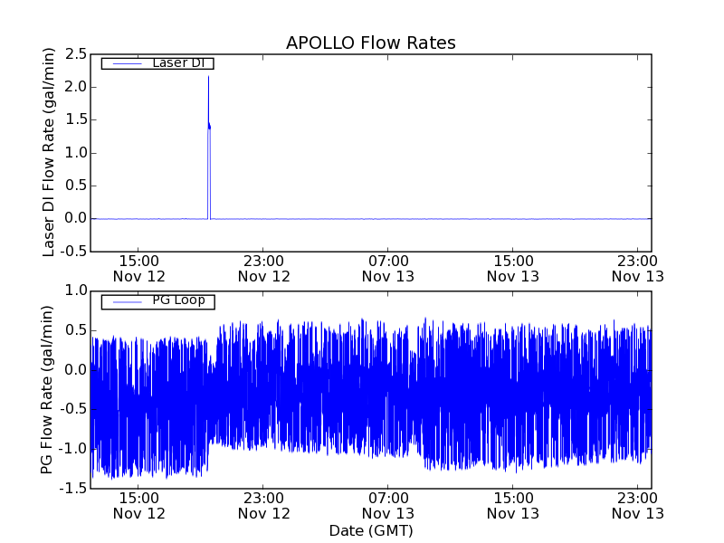This screenshot has height=543, width=724.
Task: Click the 1.5 tick on top plot y-axis
Action: point(75,119)
